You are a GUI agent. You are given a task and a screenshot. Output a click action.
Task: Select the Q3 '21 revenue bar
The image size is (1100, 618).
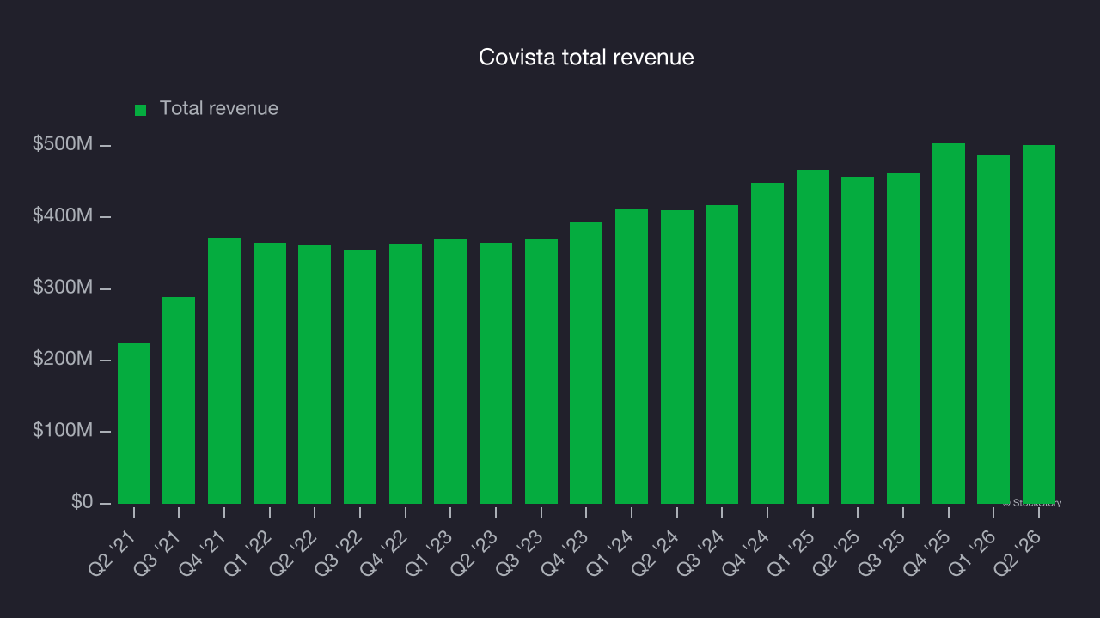pos(179,400)
